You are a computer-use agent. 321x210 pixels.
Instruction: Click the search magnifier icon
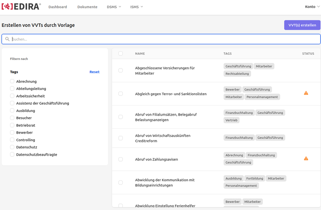tap(7, 39)
